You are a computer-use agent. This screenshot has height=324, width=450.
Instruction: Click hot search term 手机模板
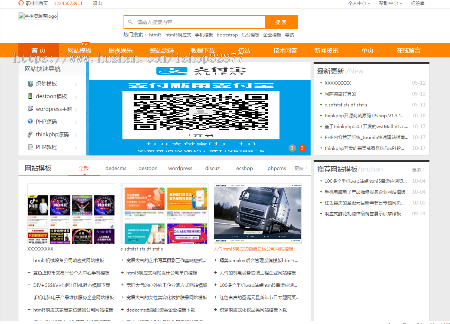204,35
